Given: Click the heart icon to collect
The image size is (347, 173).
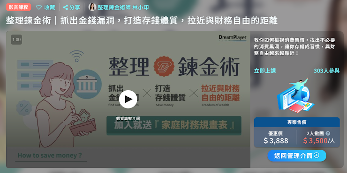Looking at the screenshot, I should [x=39, y=7].
